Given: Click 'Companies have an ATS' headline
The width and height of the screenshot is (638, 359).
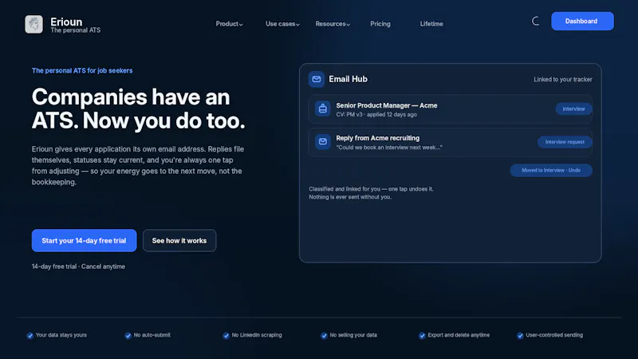Looking at the screenshot, I should pos(138,108).
